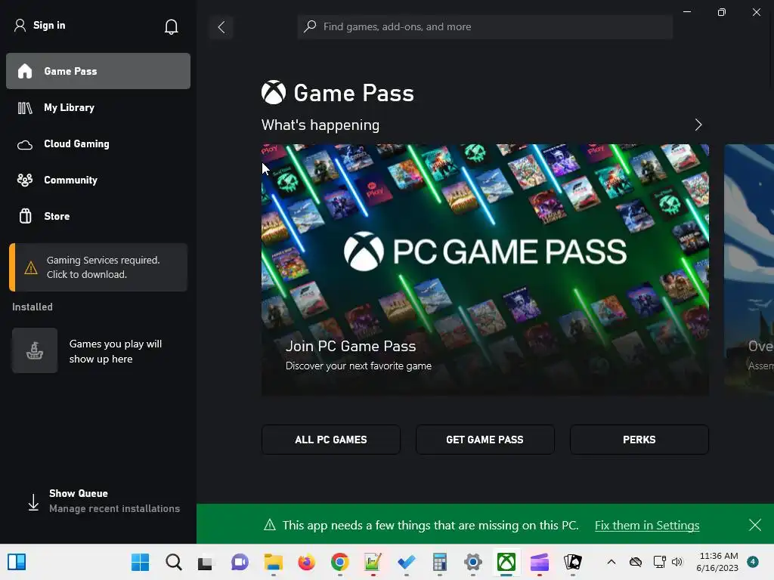
Task: Open the Widgets panel on the taskbar
Action: [x=17, y=562]
